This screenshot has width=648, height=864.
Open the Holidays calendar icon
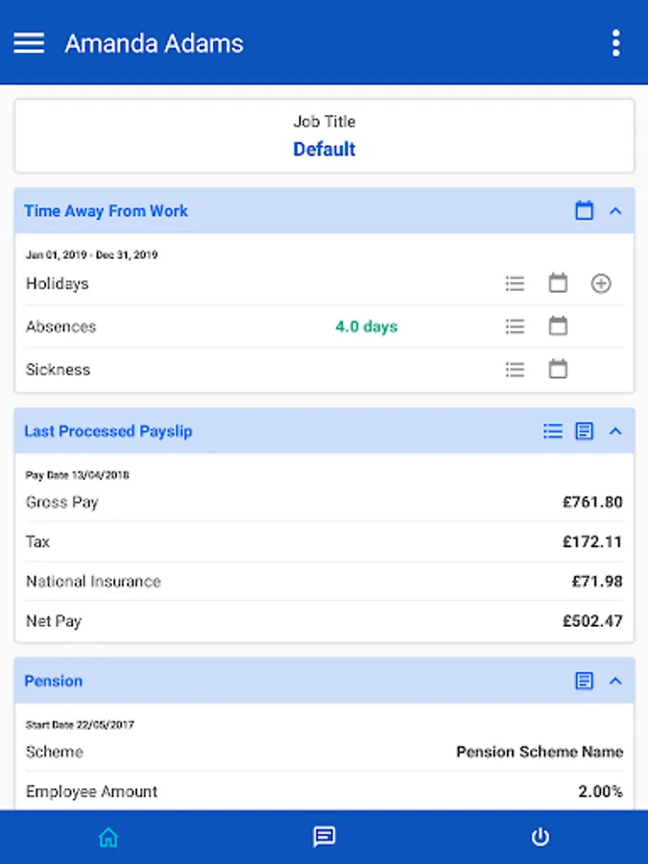[x=558, y=283]
